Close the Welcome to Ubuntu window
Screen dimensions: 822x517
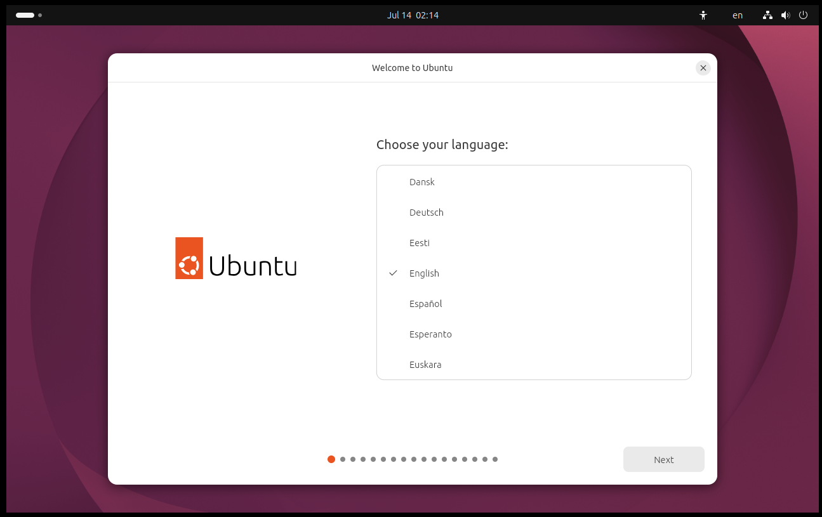(703, 68)
